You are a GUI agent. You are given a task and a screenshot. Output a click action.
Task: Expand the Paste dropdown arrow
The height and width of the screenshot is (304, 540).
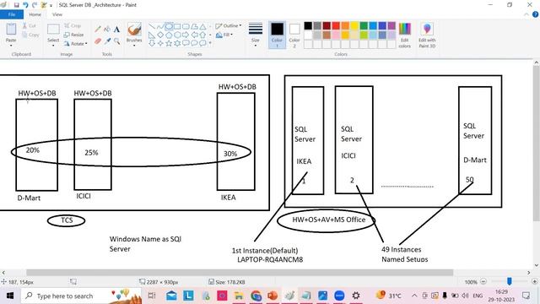pyautogui.click(x=11, y=46)
